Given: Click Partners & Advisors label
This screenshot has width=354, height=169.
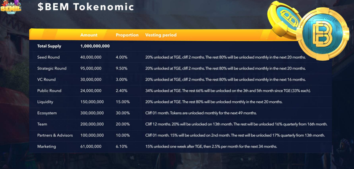Looking at the screenshot, I should [x=55, y=135].
